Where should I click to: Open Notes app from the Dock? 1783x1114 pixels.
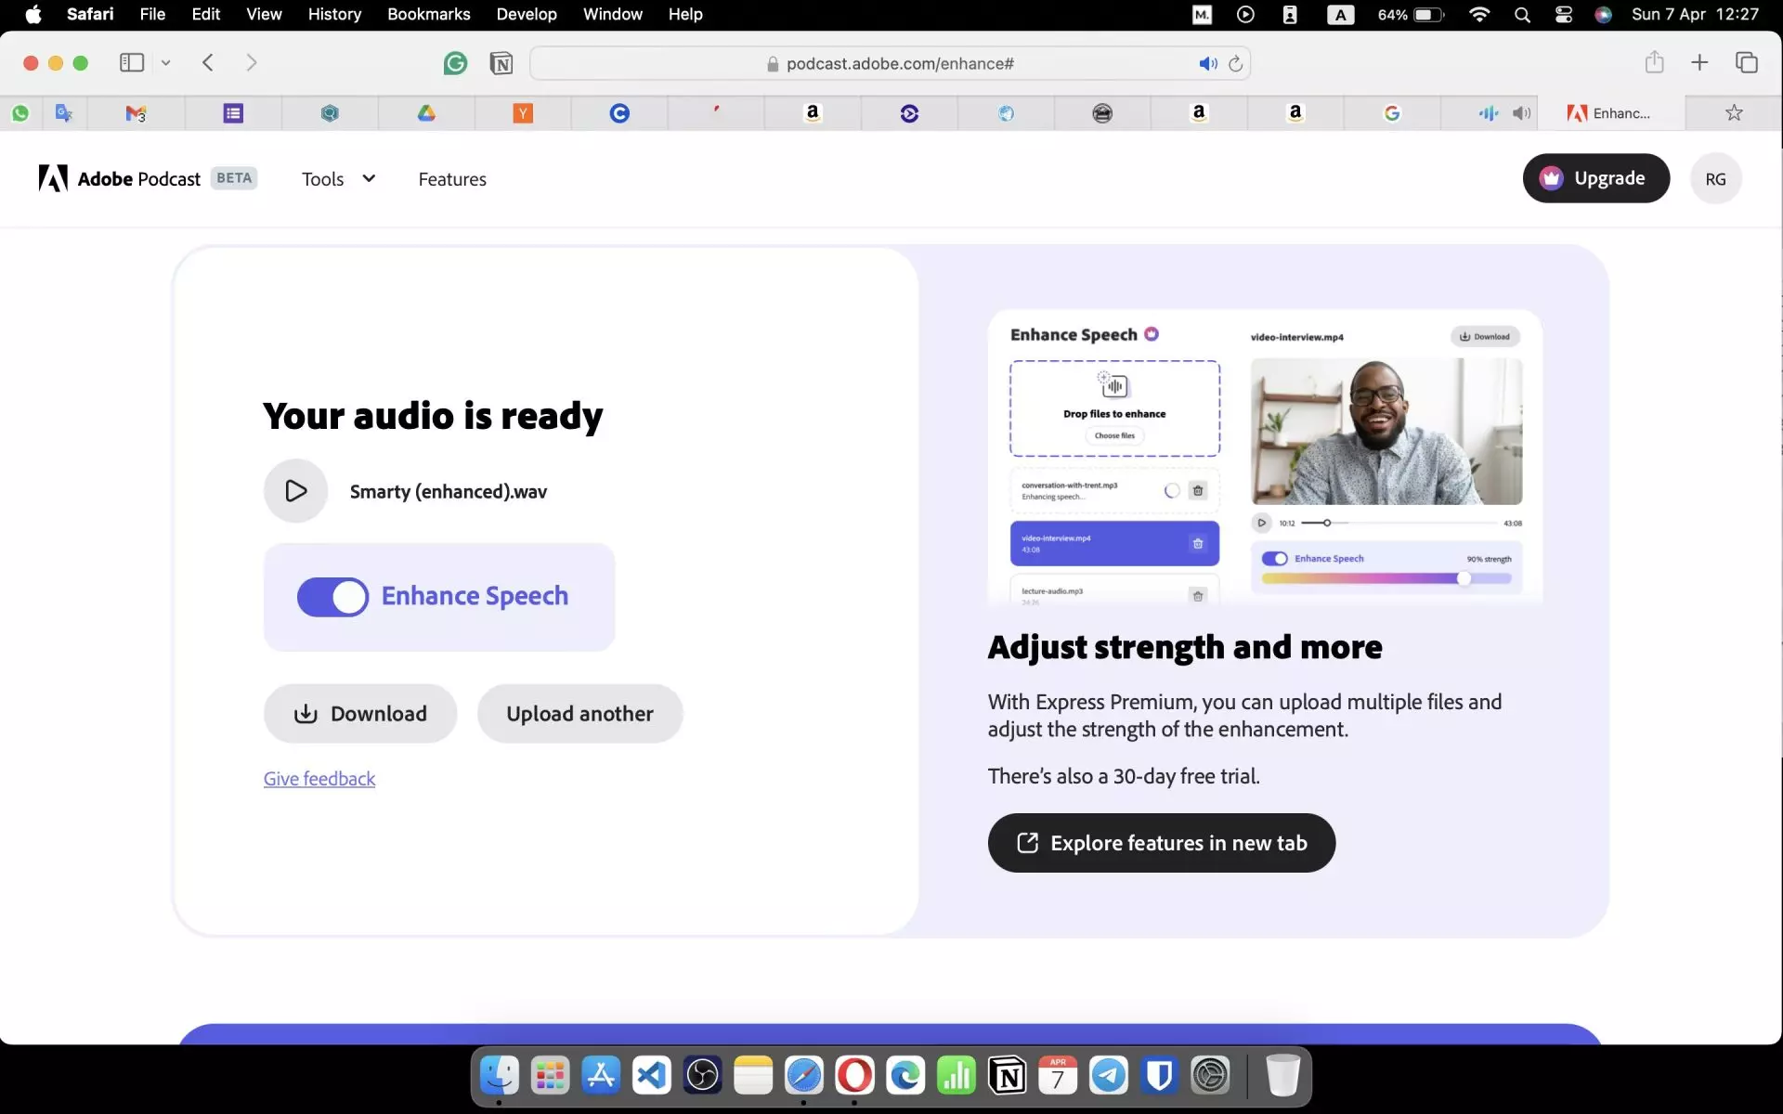click(753, 1076)
